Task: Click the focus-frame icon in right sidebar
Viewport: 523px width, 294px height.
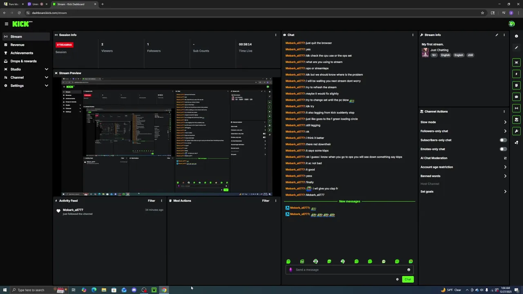Action: pos(516,62)
